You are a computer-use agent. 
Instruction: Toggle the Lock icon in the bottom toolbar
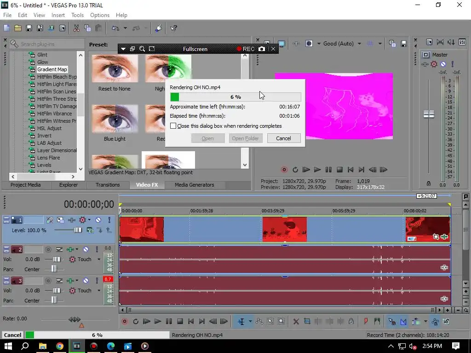pyautogui.click(x=351, y=321)
